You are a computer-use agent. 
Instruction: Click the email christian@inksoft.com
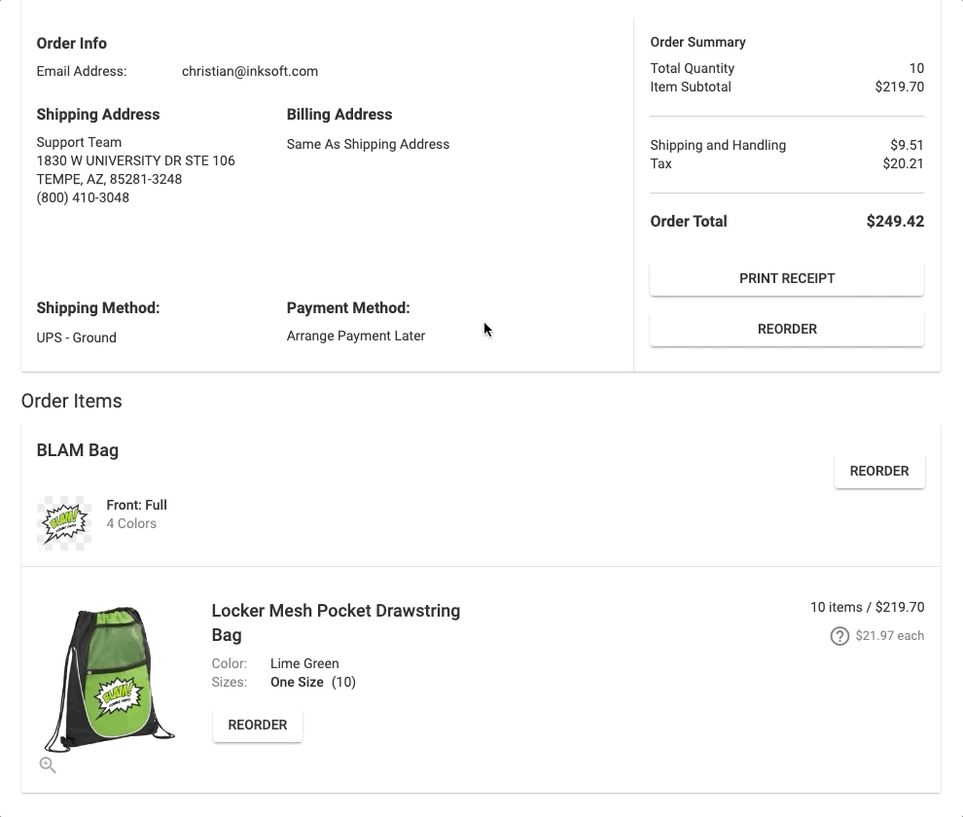250,71
